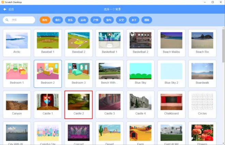Select the 室内 (Indoors) category filter
This screenshot has width=225, height=145.
(x=108, y=20)
